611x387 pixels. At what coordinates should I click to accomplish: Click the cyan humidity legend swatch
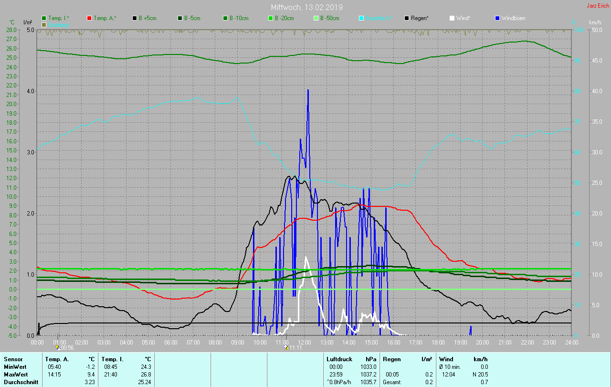(x=361, y=18)
